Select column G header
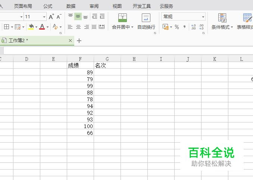 click(107, 59)
